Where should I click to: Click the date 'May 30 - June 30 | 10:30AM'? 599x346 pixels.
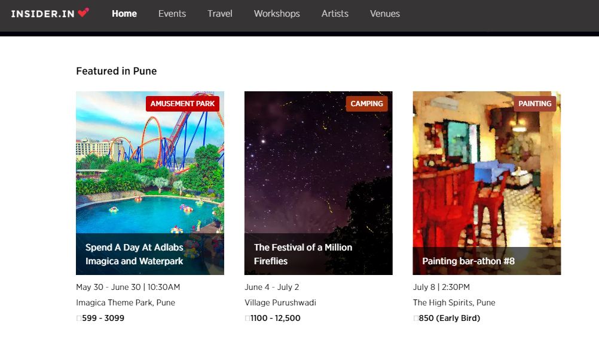(128, 287)
